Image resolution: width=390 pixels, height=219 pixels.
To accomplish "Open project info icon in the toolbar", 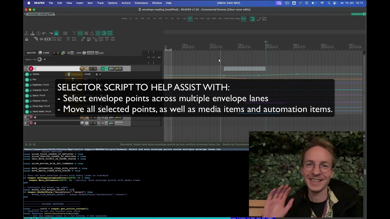I will (x=38, y=33).
